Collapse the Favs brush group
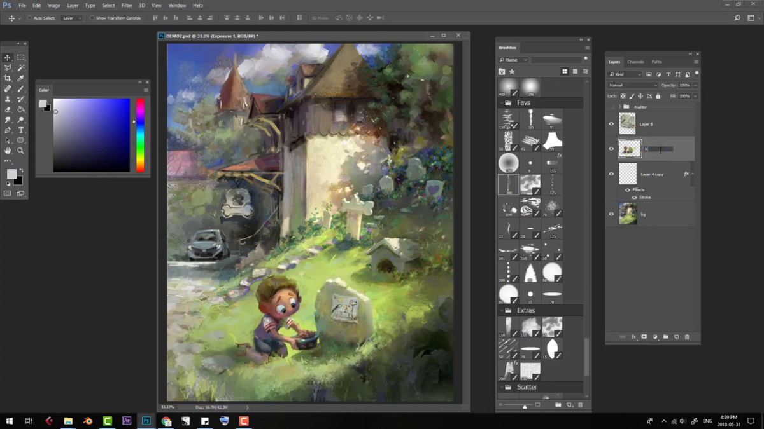The height and width of the screenshot is (429, 764). click(x=501, y=102)
